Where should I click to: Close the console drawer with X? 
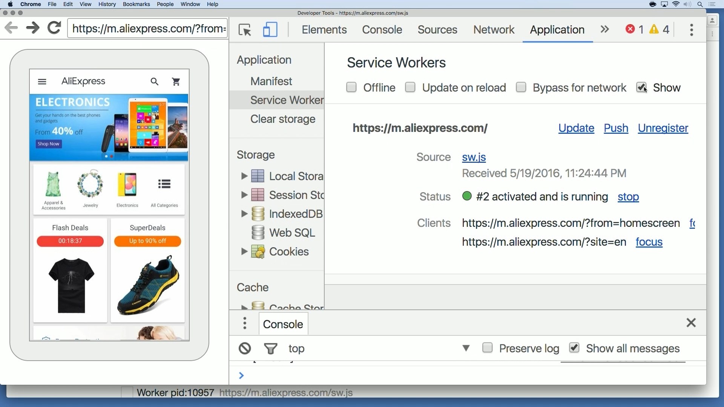click(x=691, y=323)
